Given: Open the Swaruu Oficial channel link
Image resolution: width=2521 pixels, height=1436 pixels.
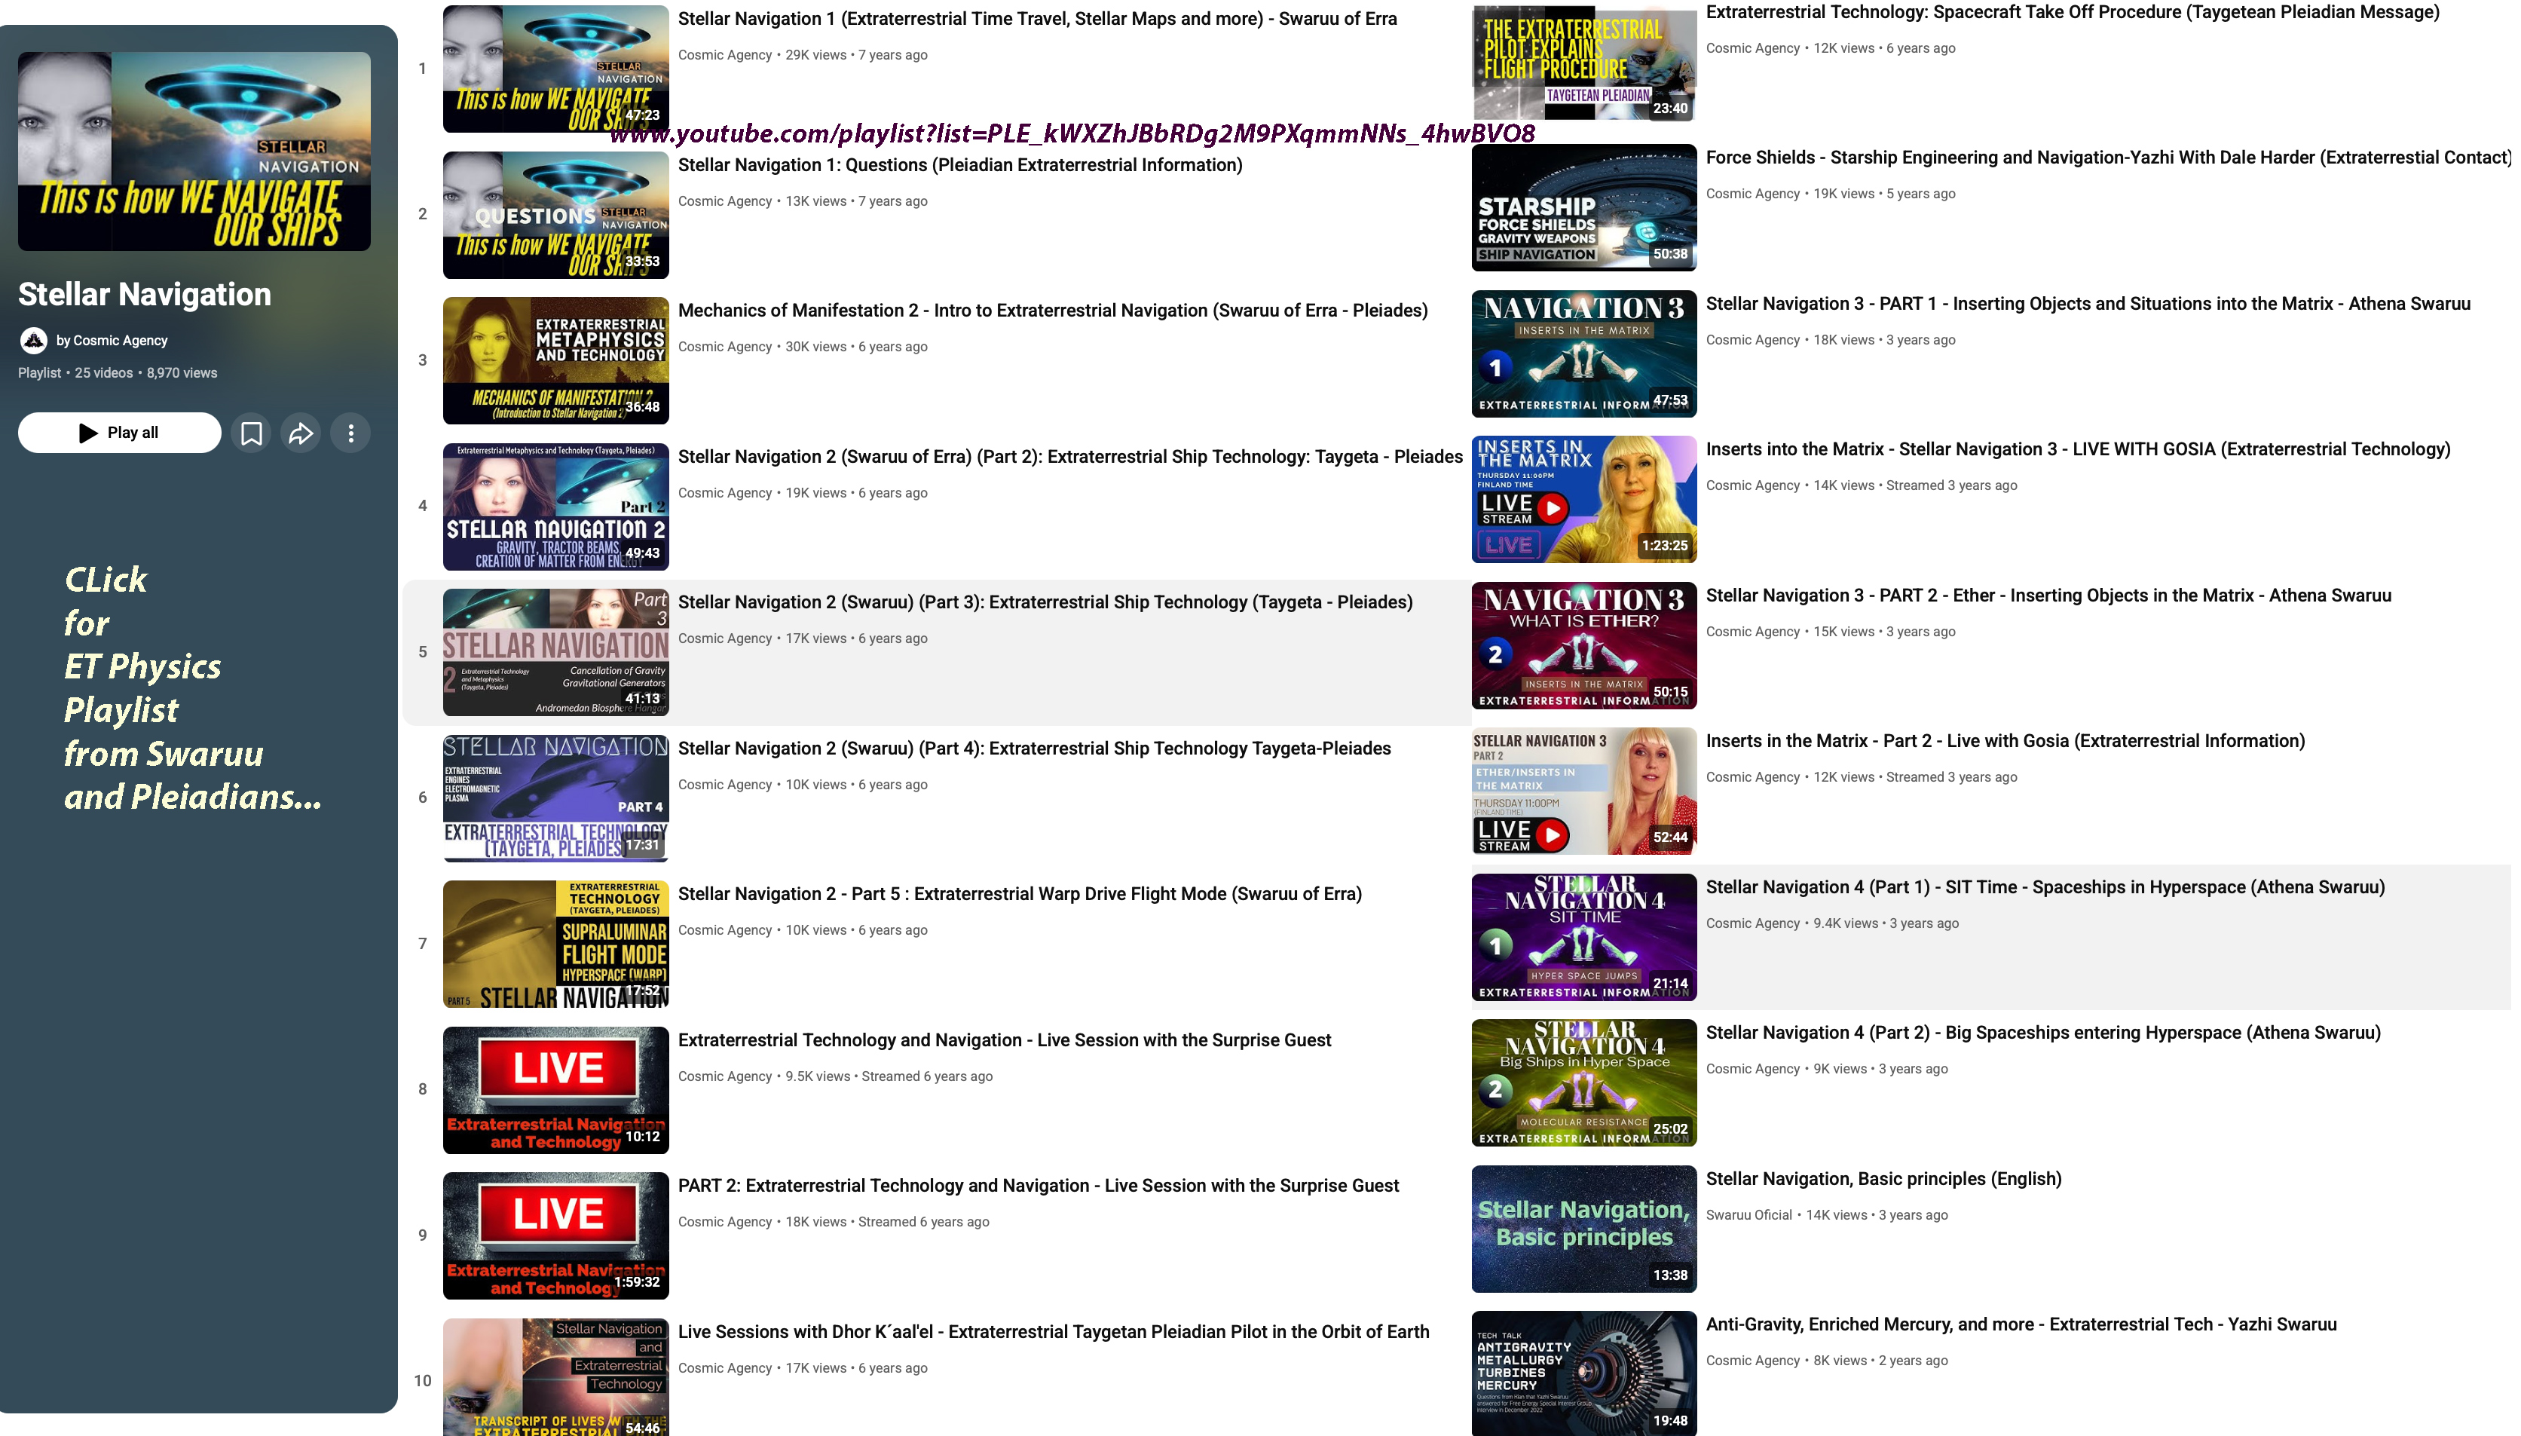Looking at the screenshot, I should point(1749,1215).
